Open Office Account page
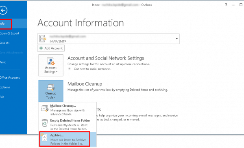 click(x=10, y=77)
